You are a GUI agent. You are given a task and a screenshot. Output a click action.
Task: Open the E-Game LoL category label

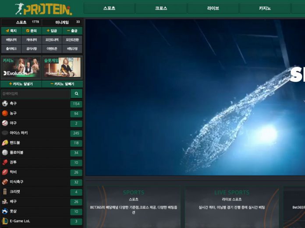(x=20, y=221)
